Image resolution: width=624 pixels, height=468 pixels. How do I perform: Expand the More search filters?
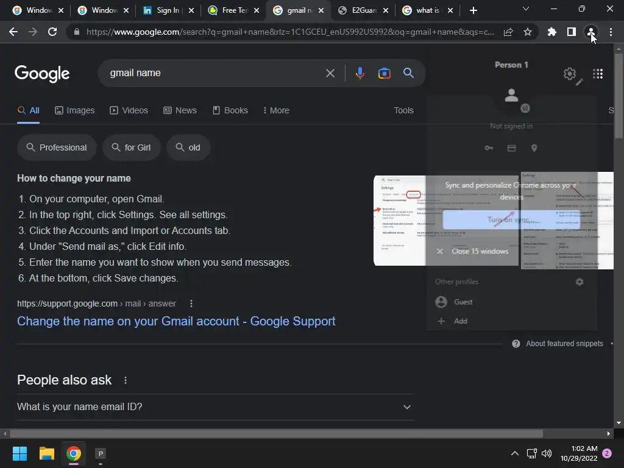(276, 110)
